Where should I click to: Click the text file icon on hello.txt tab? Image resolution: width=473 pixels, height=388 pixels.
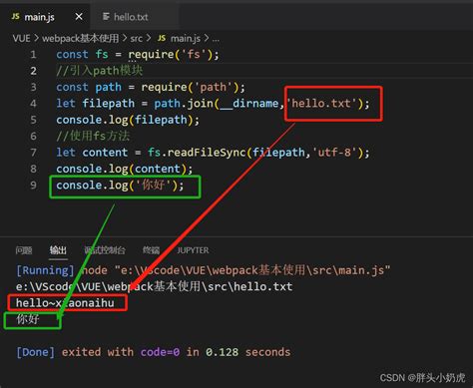pyautogui.click(x=106, y=16)
